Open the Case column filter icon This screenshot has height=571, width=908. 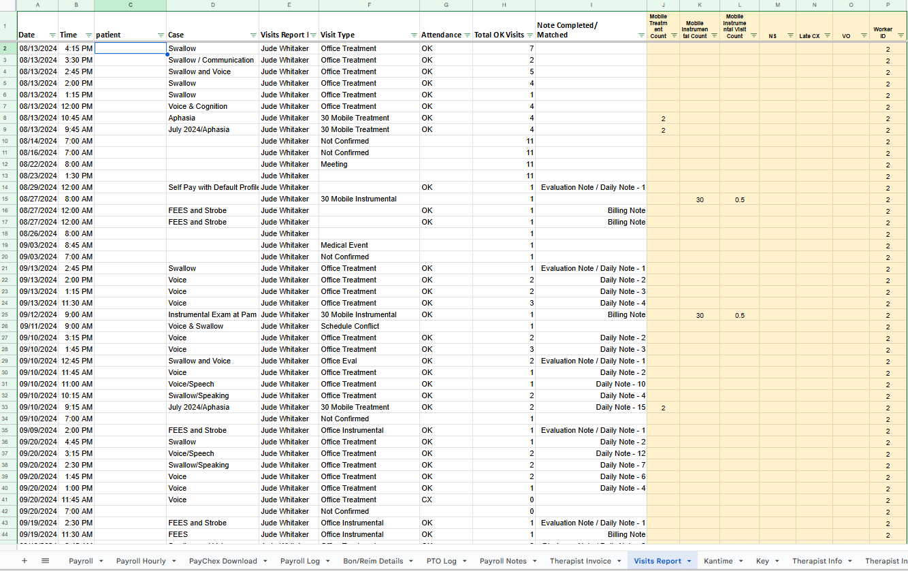point(253,35)
